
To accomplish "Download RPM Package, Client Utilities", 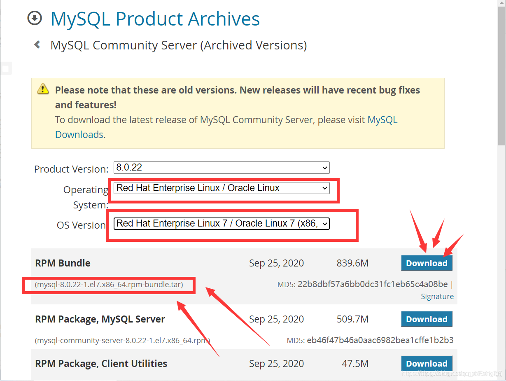I will 427,363.
